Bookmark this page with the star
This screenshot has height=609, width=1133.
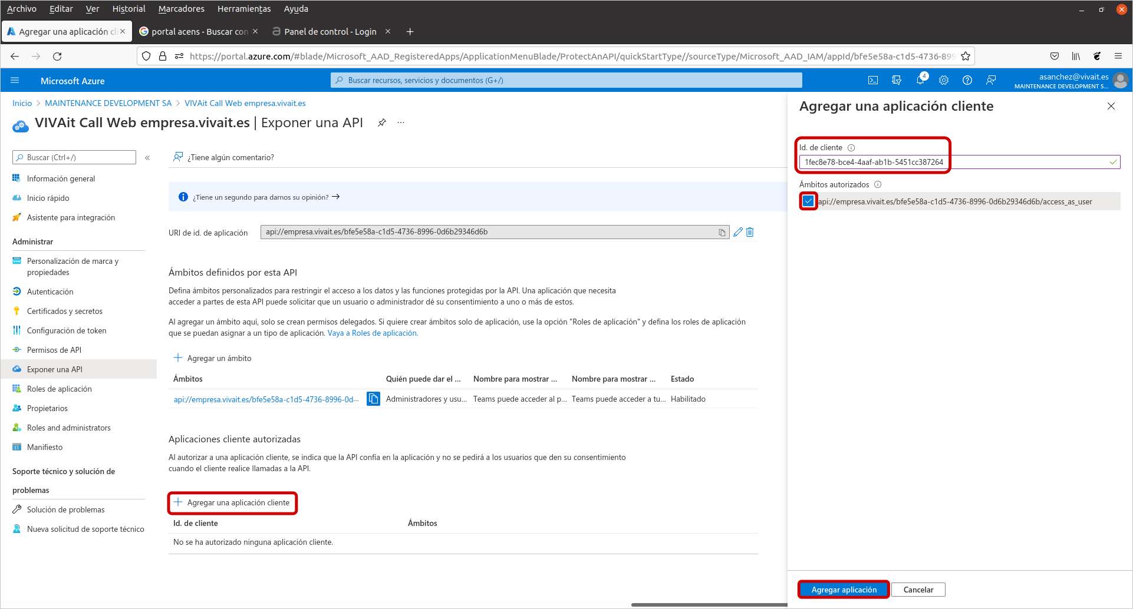click(966, 56)
